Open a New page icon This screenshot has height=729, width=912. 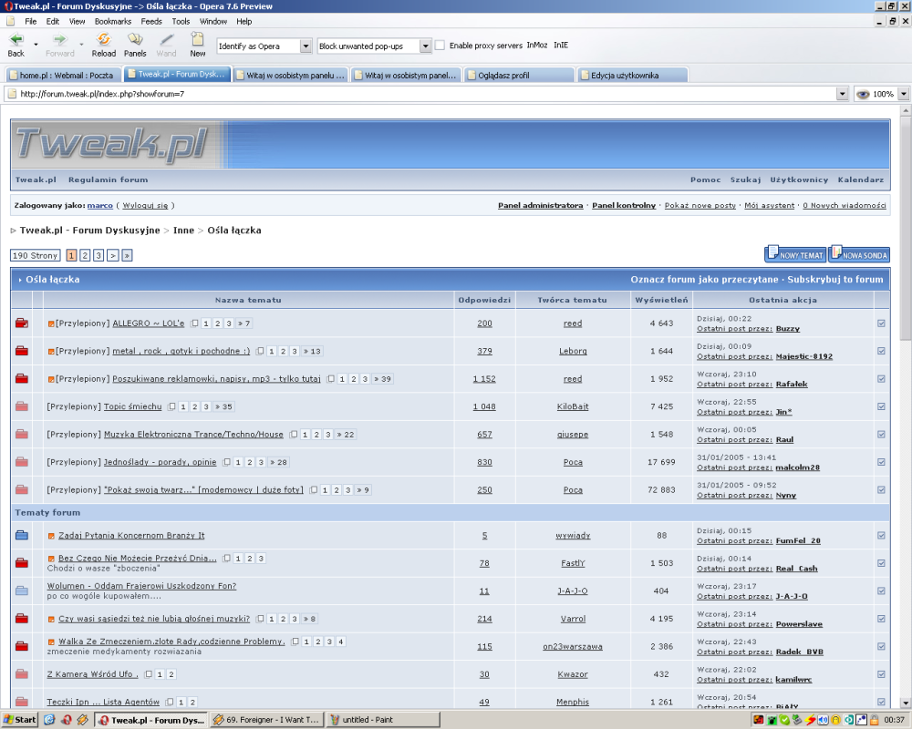coord(198,39)
